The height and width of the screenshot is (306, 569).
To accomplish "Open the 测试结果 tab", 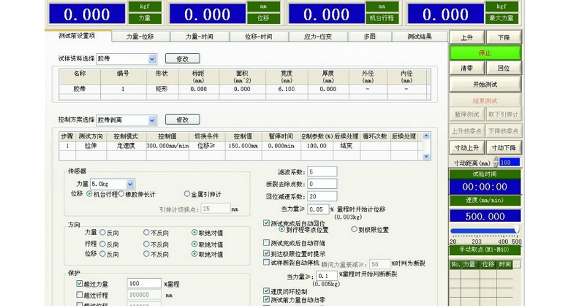I will coord(419,37).
